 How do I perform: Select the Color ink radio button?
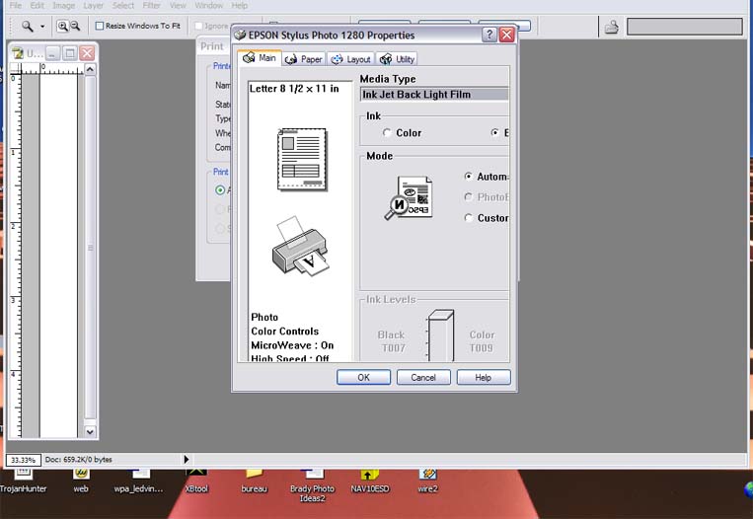387,133
